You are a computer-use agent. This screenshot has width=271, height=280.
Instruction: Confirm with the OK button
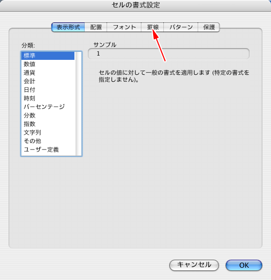click(244, 265)
